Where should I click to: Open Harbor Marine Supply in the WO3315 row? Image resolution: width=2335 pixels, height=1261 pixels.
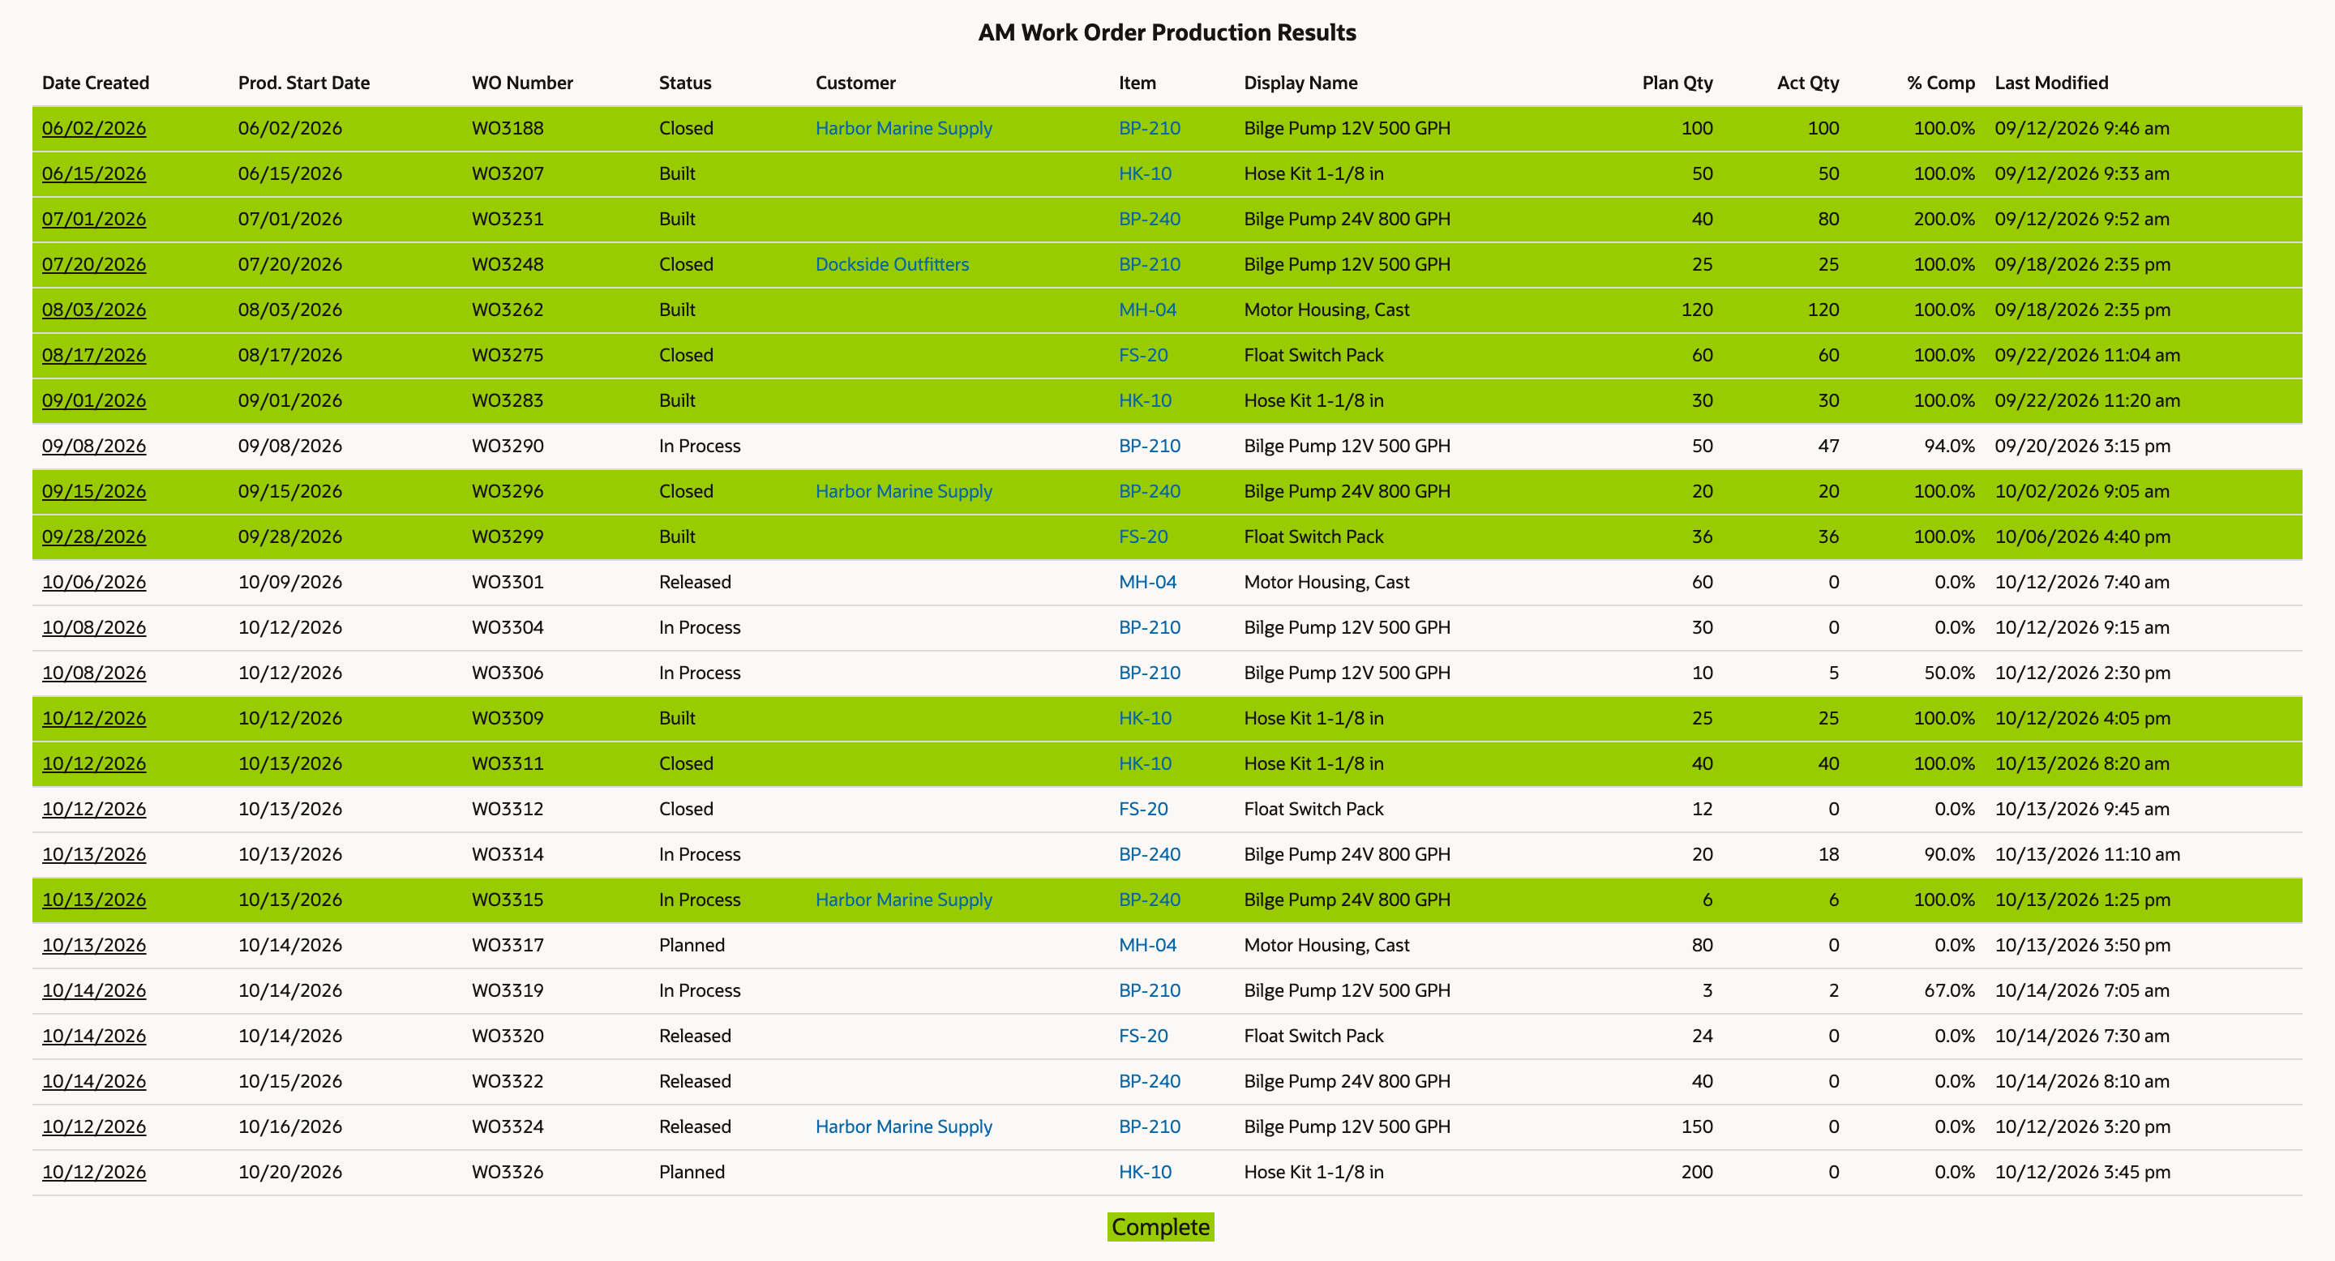904,899
